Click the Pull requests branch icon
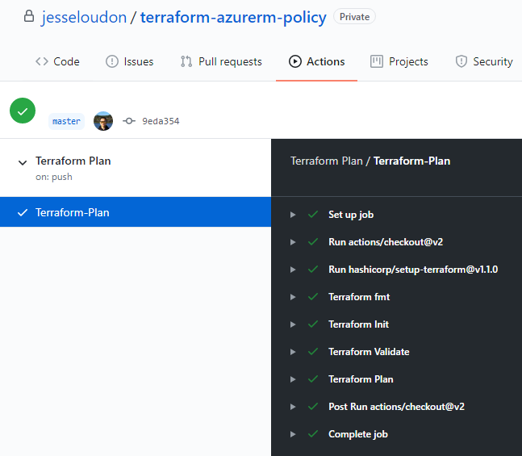522x456 pixels. tap(186, 61)
